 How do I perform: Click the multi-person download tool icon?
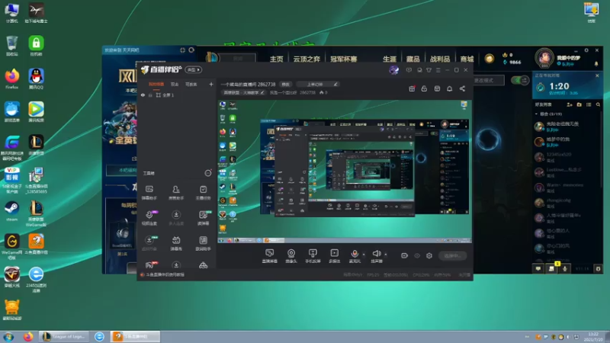pyautogui.click(x=176, y=217)
